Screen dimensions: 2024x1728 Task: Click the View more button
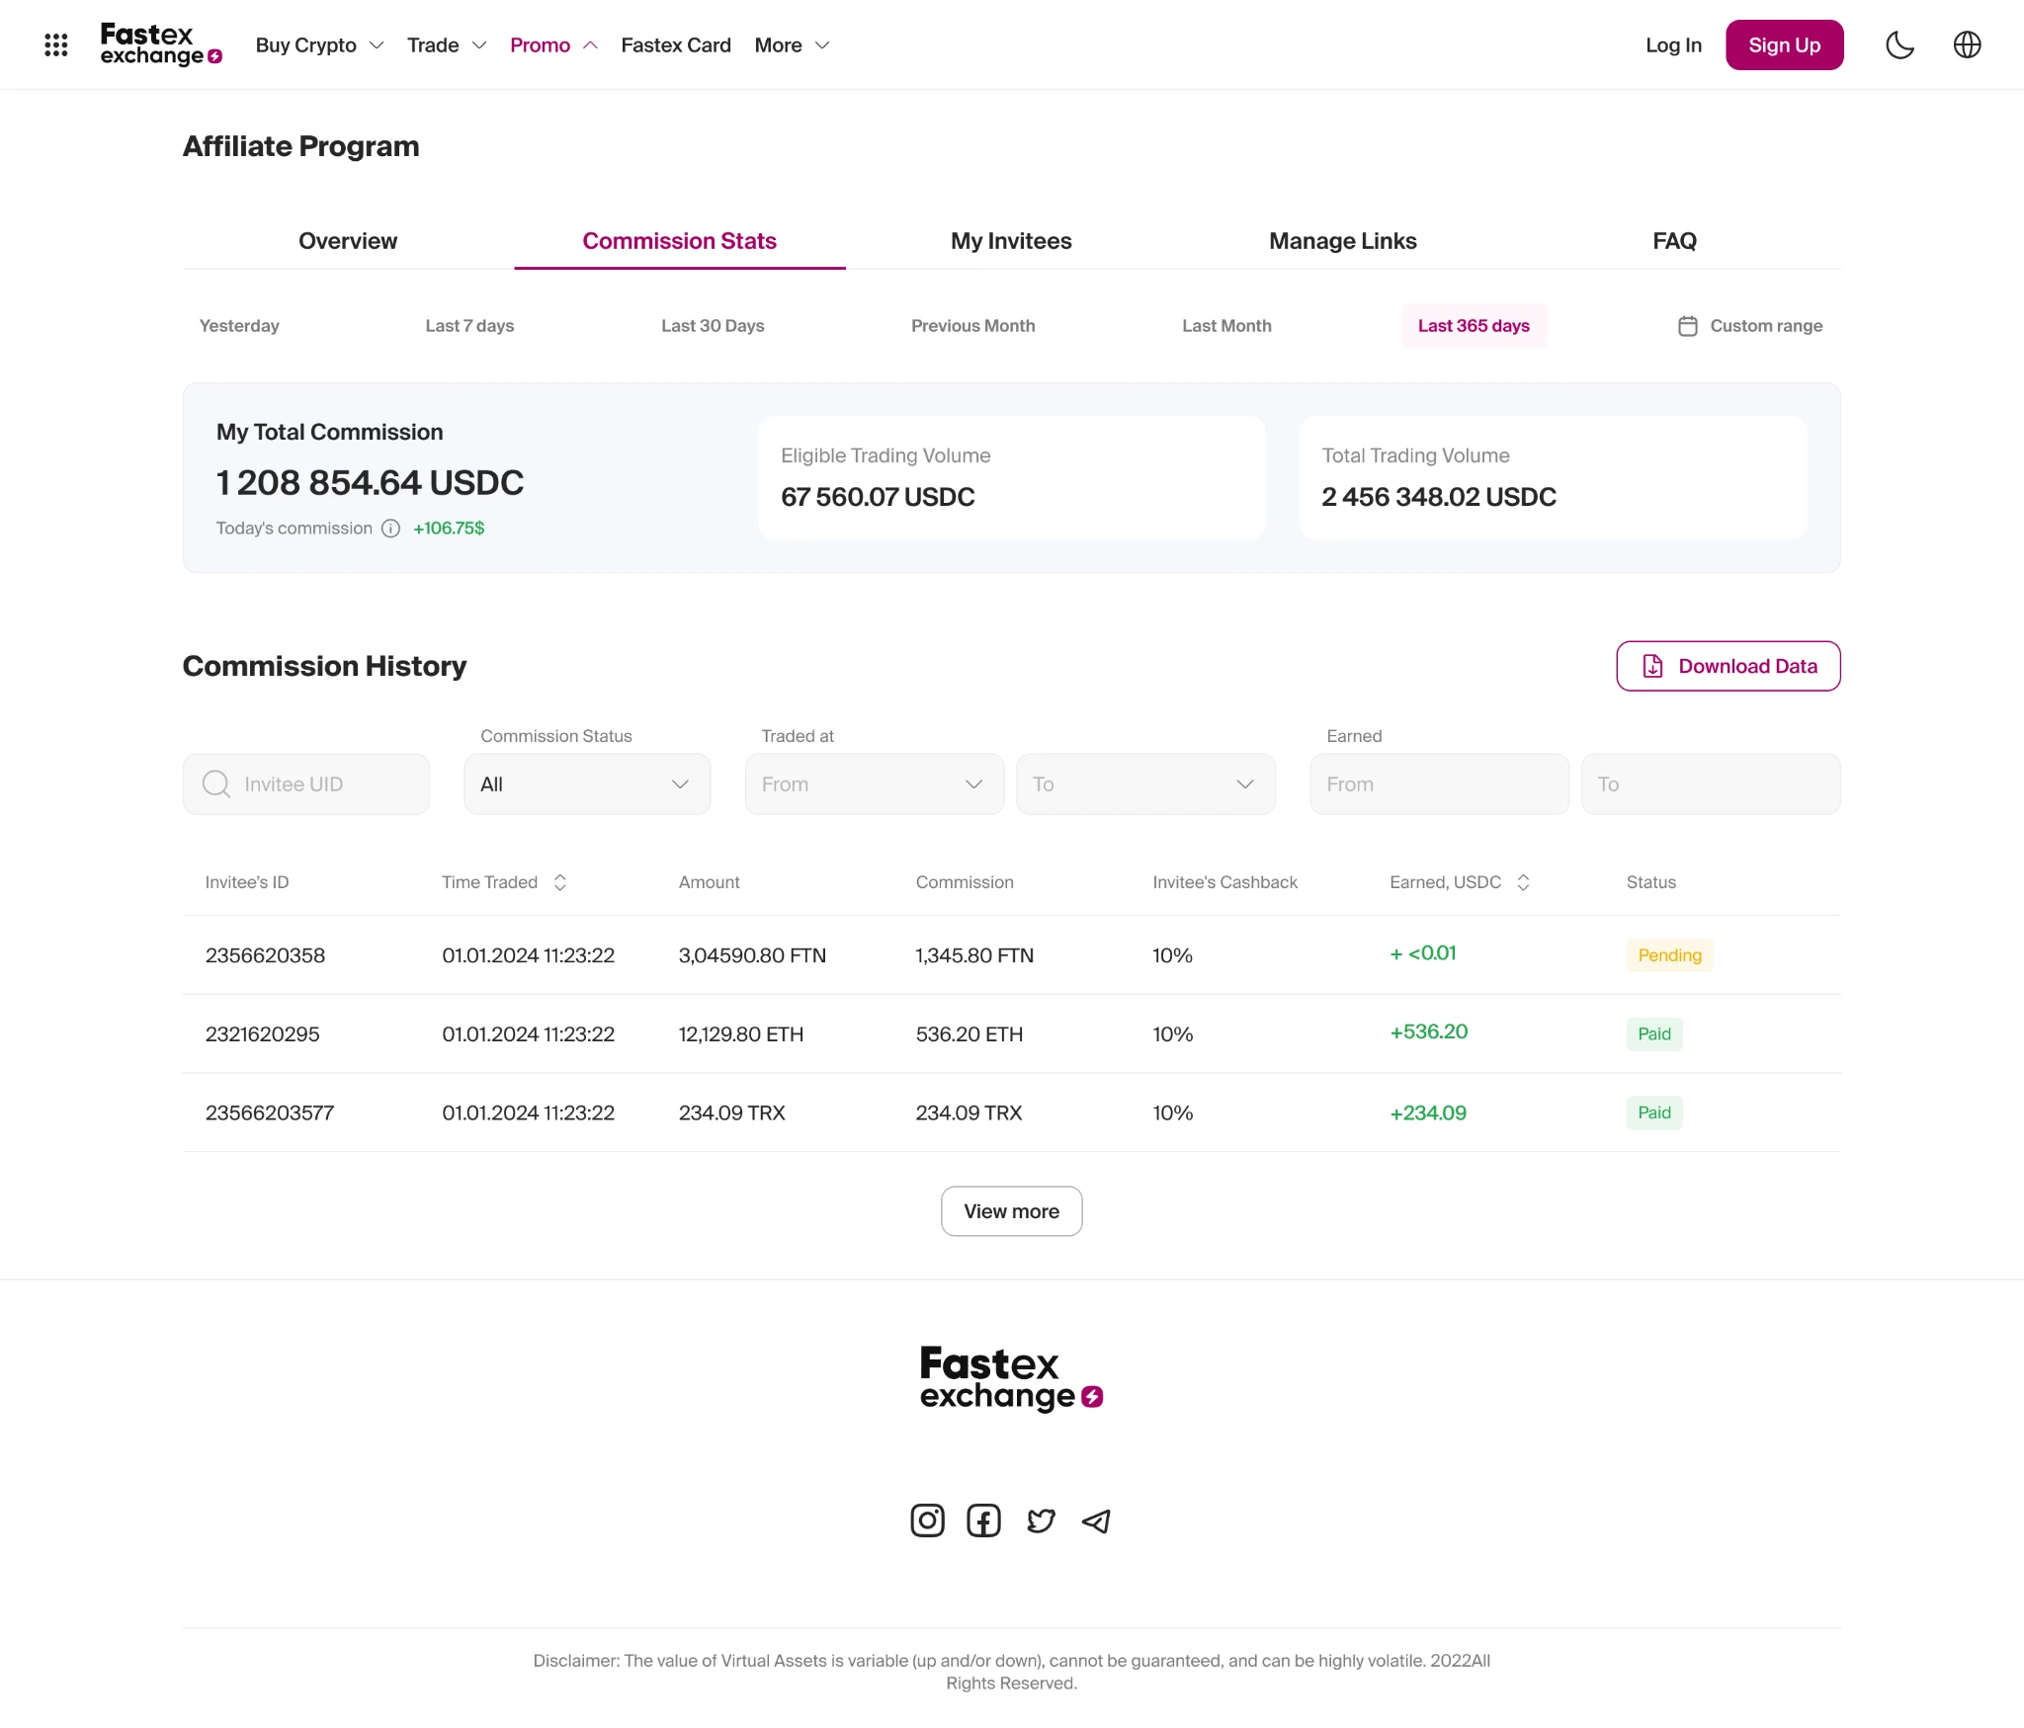click(1011, 1211)
